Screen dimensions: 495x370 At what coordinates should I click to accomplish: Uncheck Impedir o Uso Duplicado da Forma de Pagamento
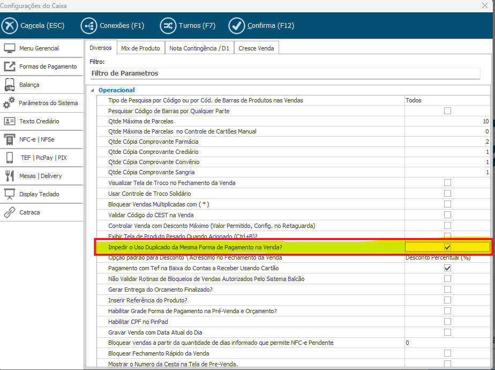[x=447, y=247]
